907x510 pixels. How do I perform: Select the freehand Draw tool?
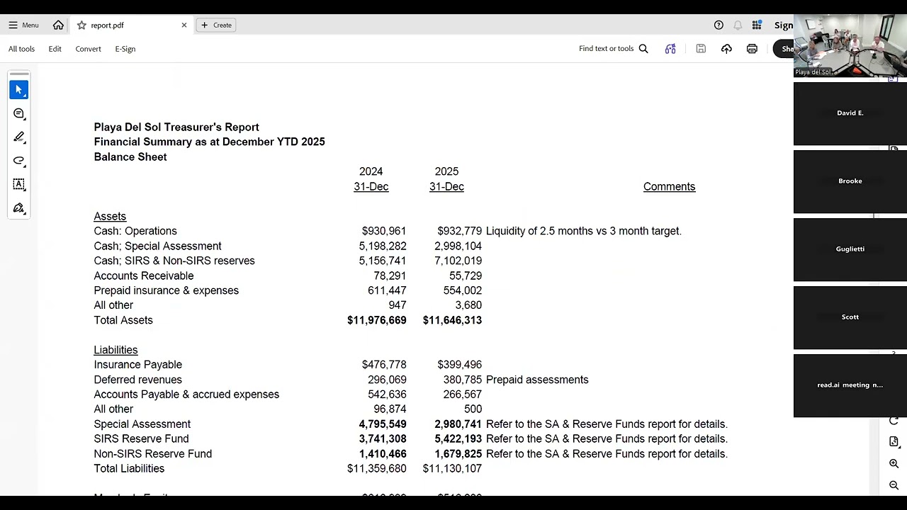[19, 161]
